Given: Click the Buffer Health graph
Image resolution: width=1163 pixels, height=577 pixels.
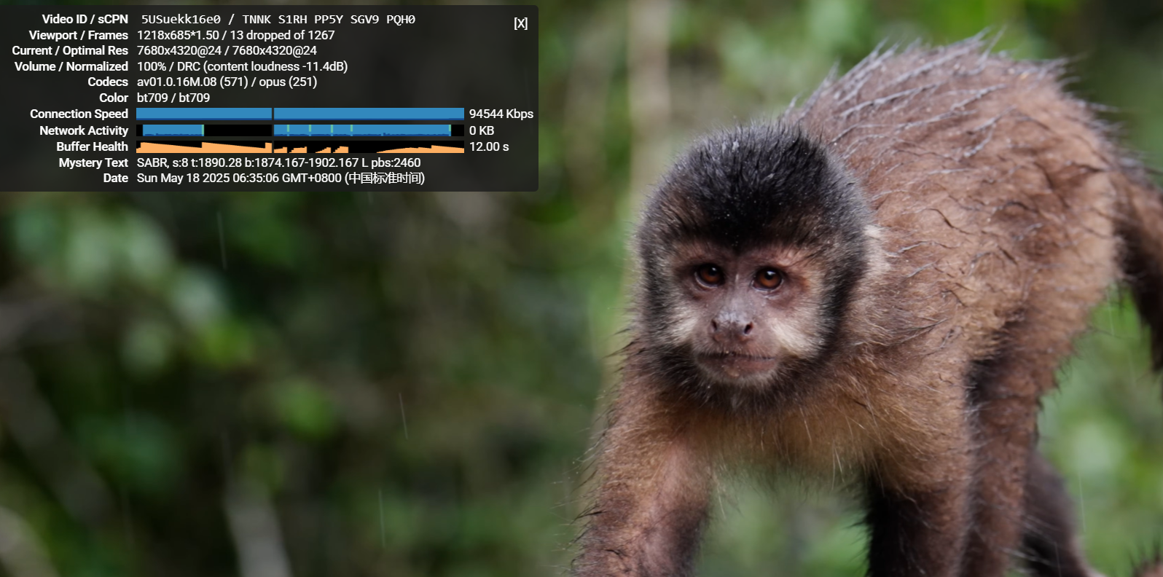Looking at the screenshot, I should [x=300, y=146].
